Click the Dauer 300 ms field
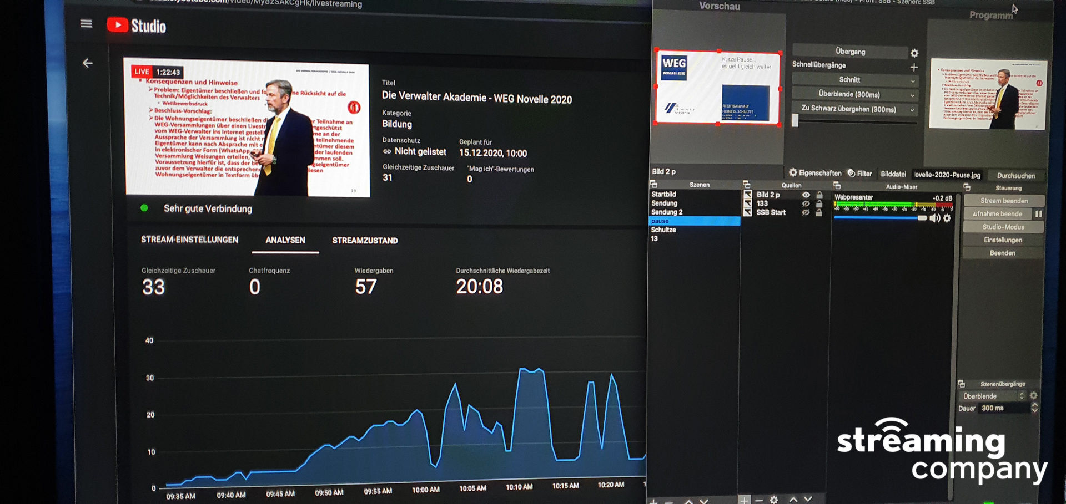The width and height of the screenshot is (1066, 504). [x=1004, y=408]
